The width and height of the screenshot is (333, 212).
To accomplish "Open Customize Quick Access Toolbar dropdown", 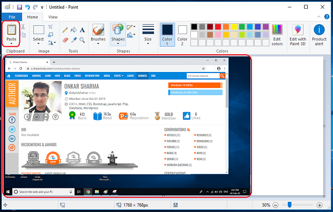I will 42,8.
